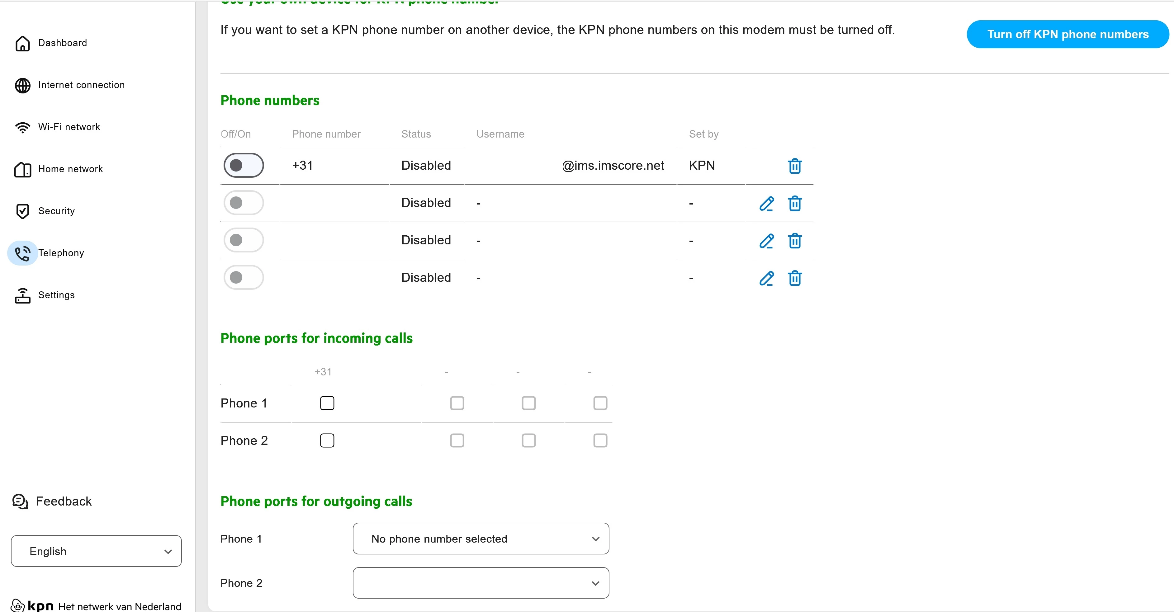The height and width of the screenshot is (612, 1174).
Task: Click the Feedback chat bubble icon
Action: pyautogui.click(x=20, y=501)
